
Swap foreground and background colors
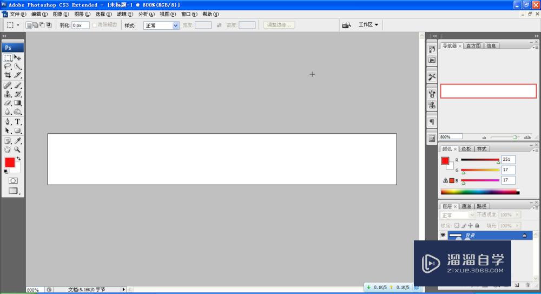point(18,159)
